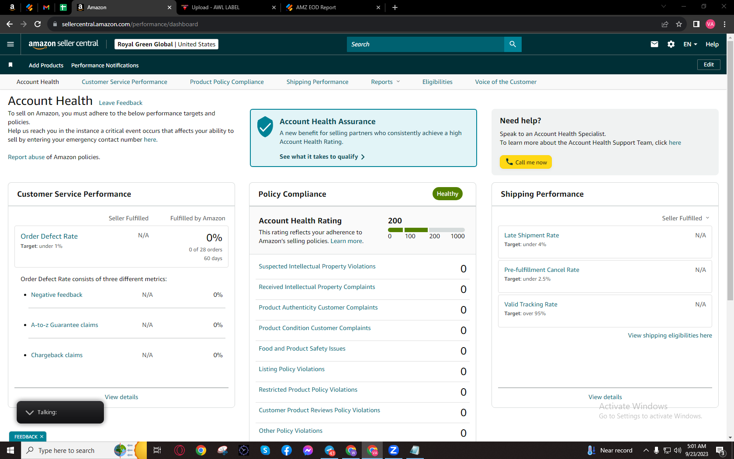Open Performance Notifications link
Screen dimensions: 734x459
[105, 65]
